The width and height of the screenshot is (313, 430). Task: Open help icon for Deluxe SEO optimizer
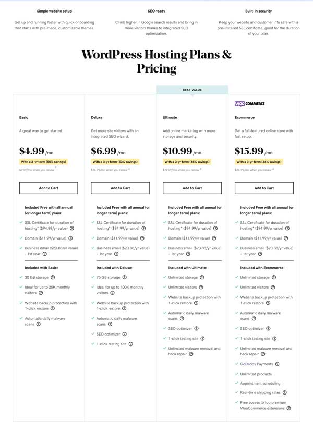(125, 334)
